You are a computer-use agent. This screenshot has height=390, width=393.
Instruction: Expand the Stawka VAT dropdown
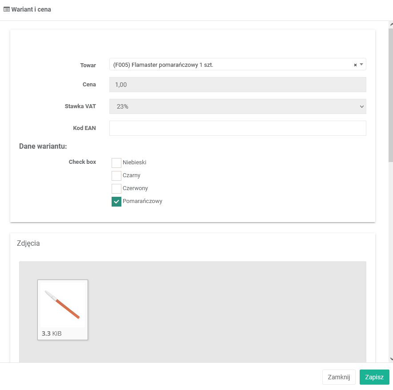pos(237,106)
